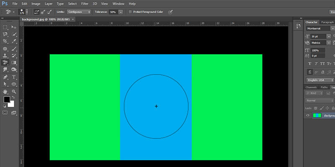Image resolution: width=335 pixels, height=167 pixels.
Task: Toggle All Caps text style
Action: [x=322, y=64]
